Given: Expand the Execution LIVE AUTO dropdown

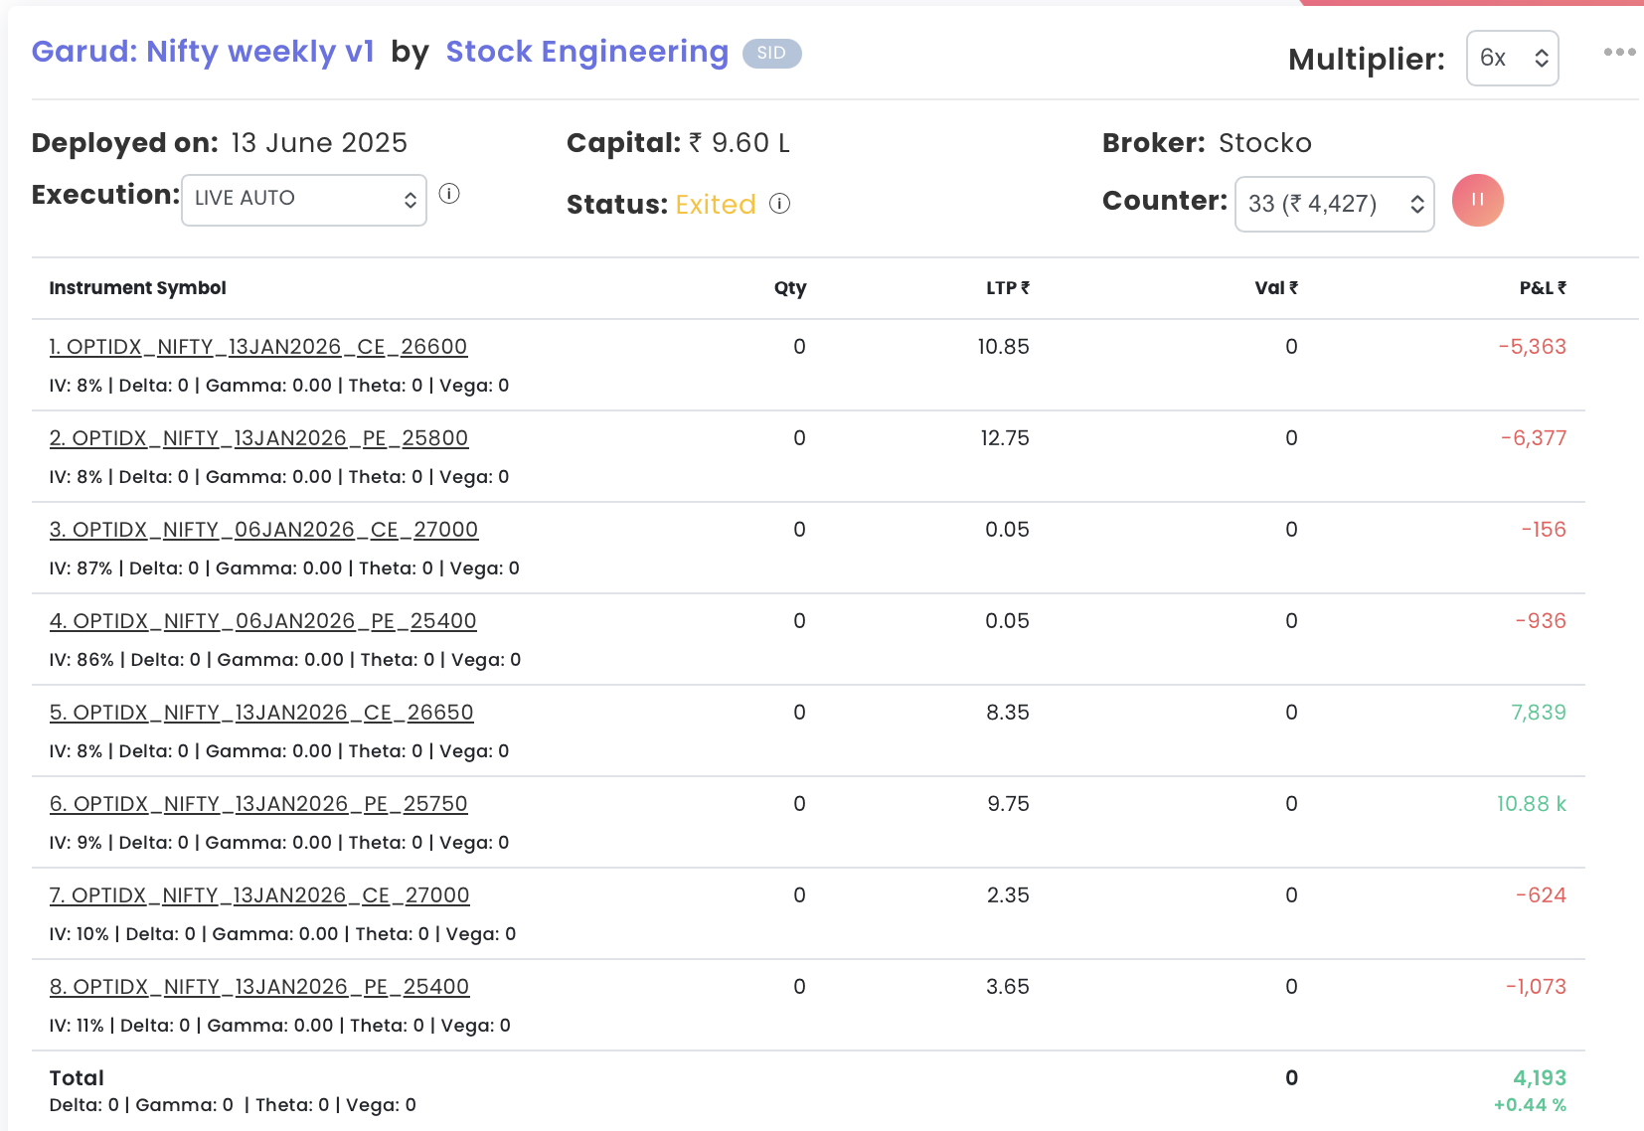Looking at the screenshot, I should (304, 199).
